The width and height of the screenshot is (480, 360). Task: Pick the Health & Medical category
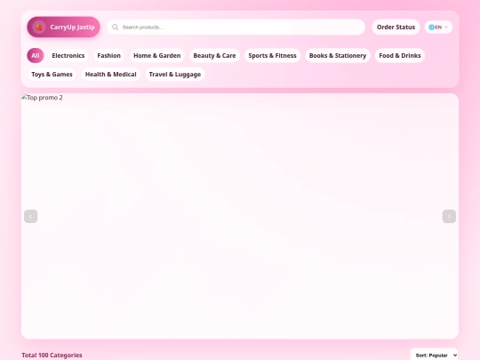111,75
